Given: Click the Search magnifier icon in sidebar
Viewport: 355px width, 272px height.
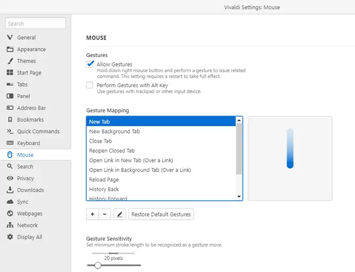Looking at the screenshot, I should point(10,166).
